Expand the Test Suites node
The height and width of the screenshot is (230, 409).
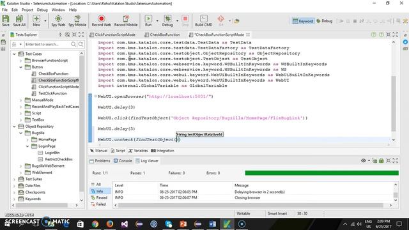point(14,179)
